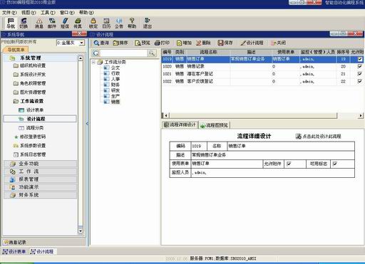Screen dimensions: 365x264
Task: Click the table horizontal scrollbar right arrow
Action: (x=361, y=115)
